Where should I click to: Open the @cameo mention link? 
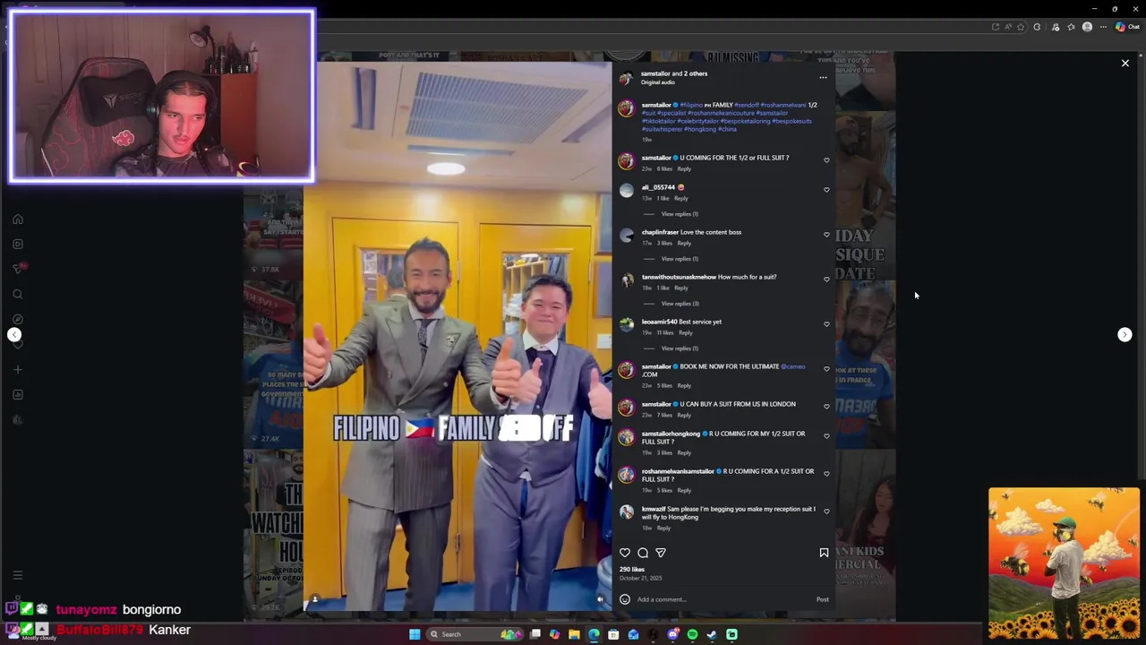(x=792, y=366)
